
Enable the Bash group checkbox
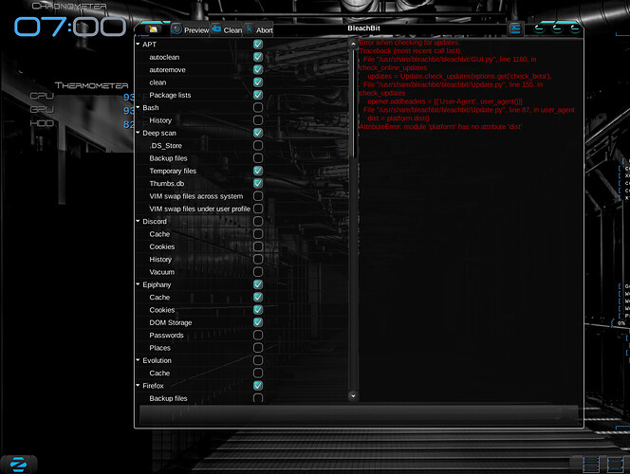click(258, 107)
